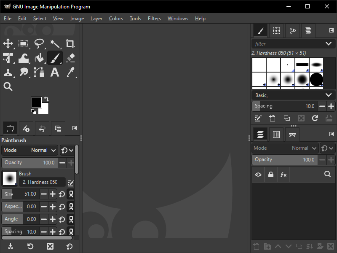The image size is (337, 253).
Task: Select the Rectangle Select tool
Action: coord(24,43)
